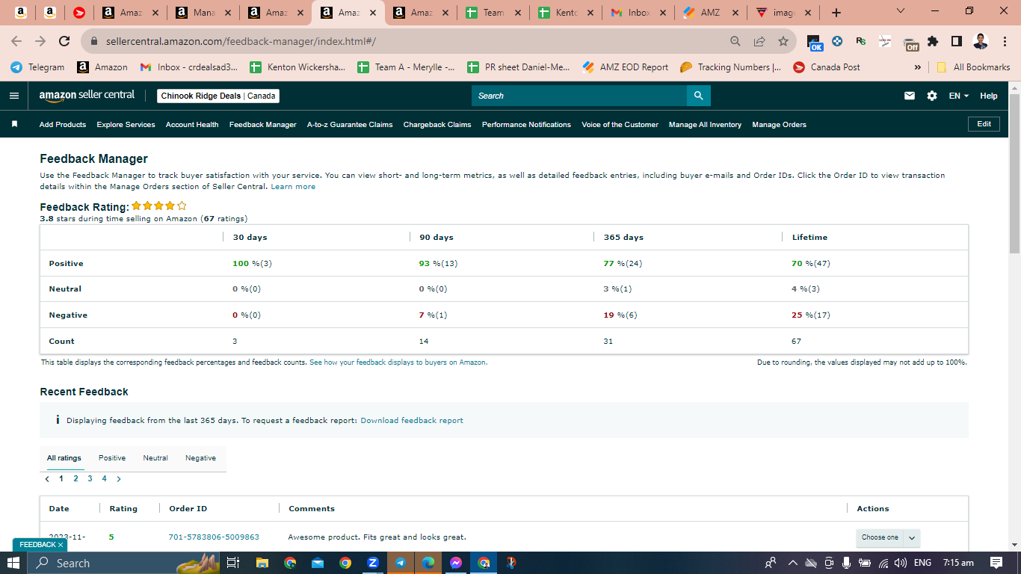Click the zoom magnifier icon in address bar
This screenshot has width=1021, height=574.
click(735, 41)
